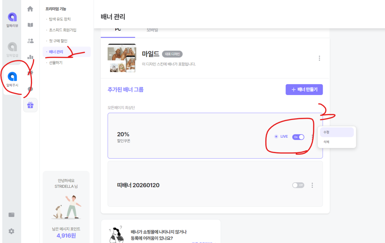This screenshot has width=385, height=243.
Task: Choose 삭제 from the popup menu
Action: pyautogui.click(x=337, y=142)
